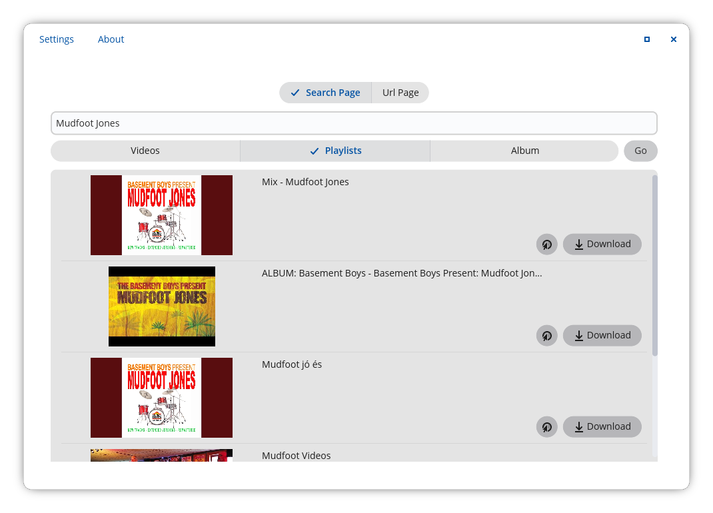Screen dimensions: 713x513
Task: Click the results list vertical scrollbar
Action: [x=654, y=266]
